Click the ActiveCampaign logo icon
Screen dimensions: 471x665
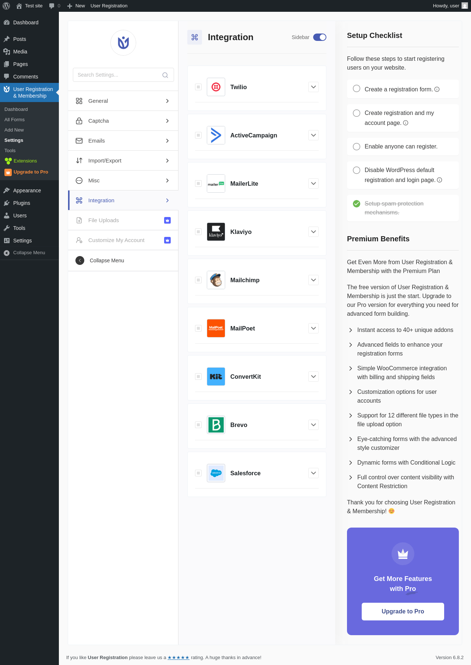[216, 135]
